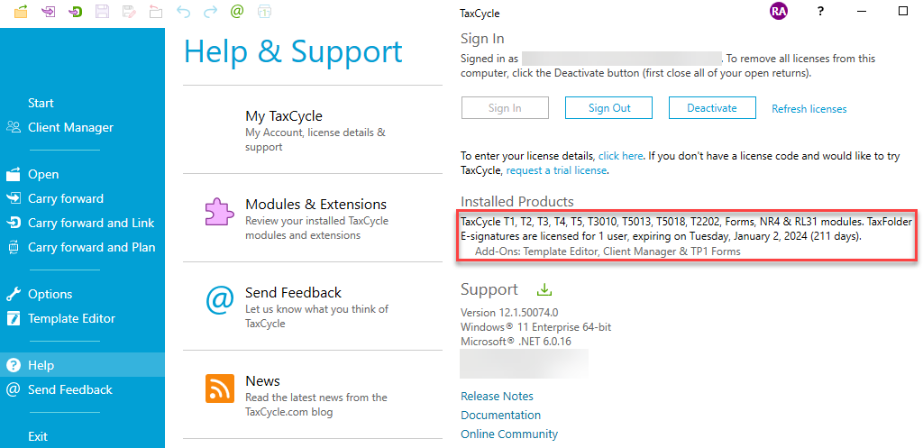923x448 pixels.
Task: Open the My TaxCycle section
Action: pos(284,116)
